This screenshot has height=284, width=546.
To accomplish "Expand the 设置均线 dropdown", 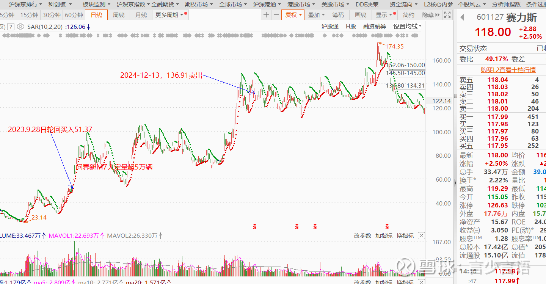I will click(x=407, y=27).
